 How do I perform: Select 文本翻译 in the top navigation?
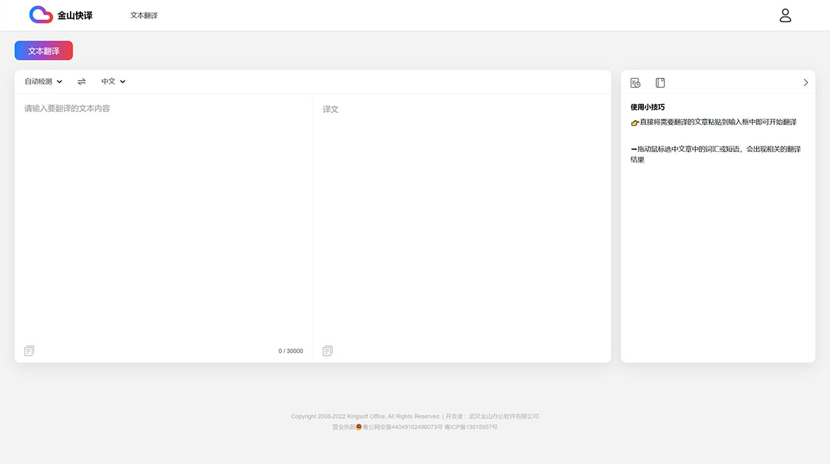(x=144, y=15)
